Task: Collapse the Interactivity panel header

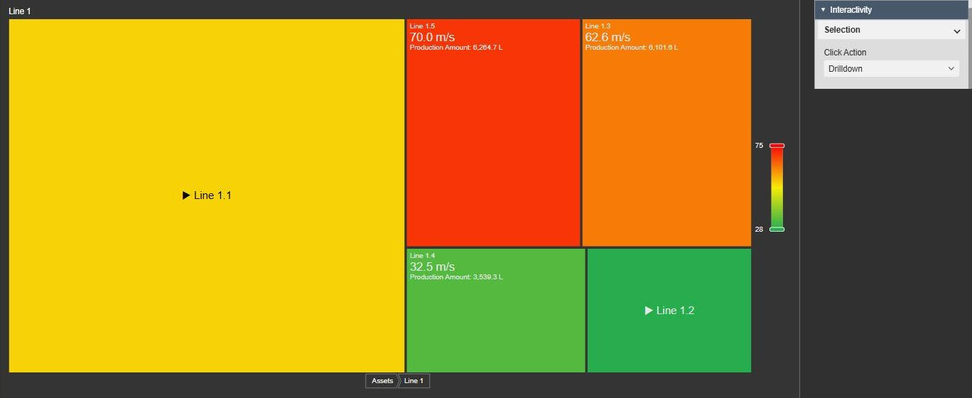Action: [x=892, y=10]
